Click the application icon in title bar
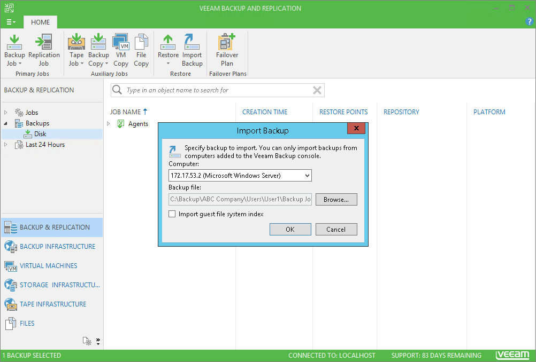The image size is (536, 362). pyautogui.click(x=9, y=8)
